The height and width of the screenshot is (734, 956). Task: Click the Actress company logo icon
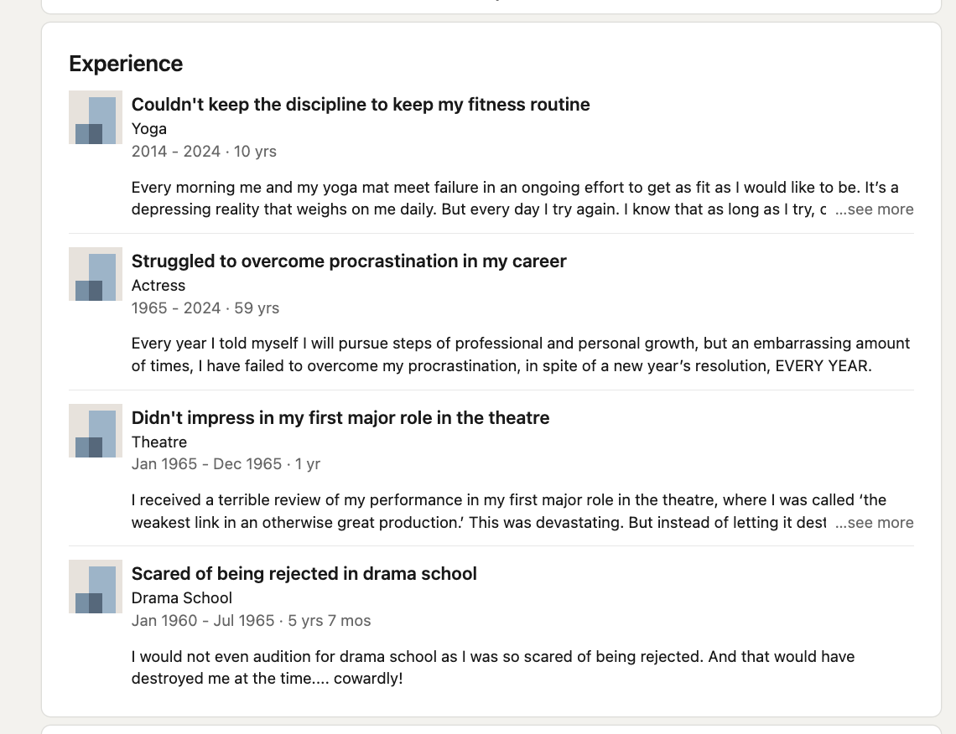pyautogui.click(x=96, y=274)
